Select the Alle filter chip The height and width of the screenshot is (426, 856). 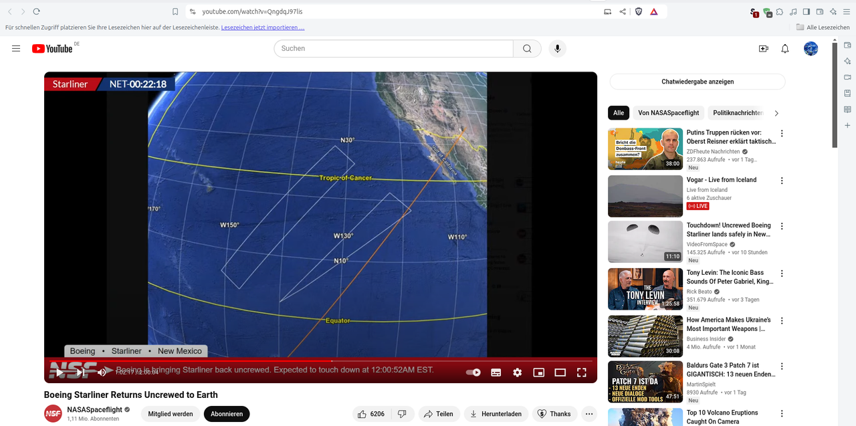click(x=619, y=113)
